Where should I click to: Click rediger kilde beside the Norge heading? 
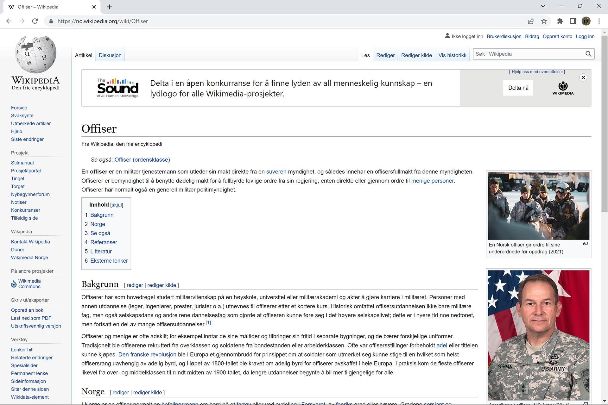[x=148, y=393]
